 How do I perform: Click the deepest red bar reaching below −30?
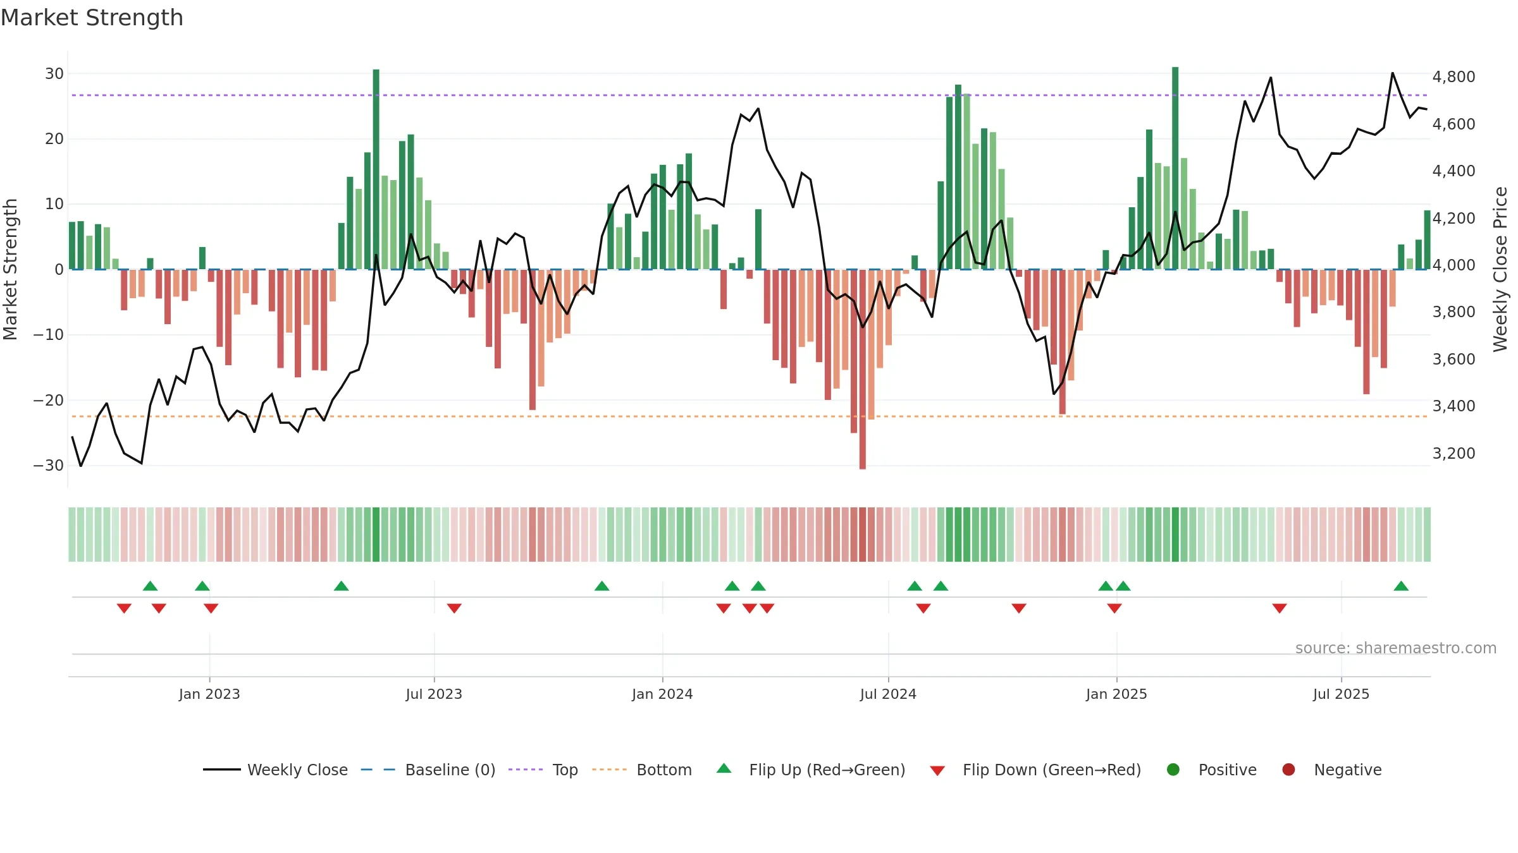click(863, 369)
